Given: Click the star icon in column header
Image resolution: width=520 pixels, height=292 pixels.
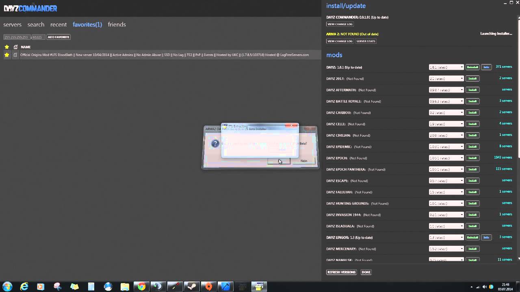Looking at the screenshot, I should pyautogui.click(x=6, y=47).
